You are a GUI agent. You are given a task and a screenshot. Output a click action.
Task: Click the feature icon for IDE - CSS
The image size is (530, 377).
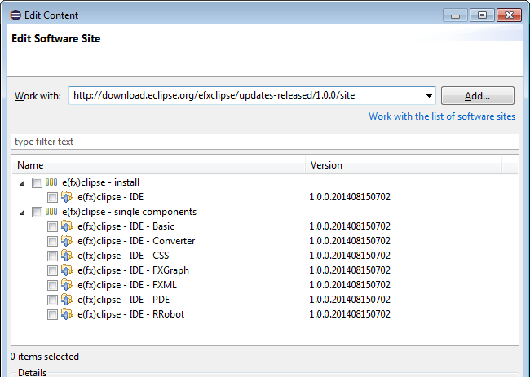tap(67, 256)
